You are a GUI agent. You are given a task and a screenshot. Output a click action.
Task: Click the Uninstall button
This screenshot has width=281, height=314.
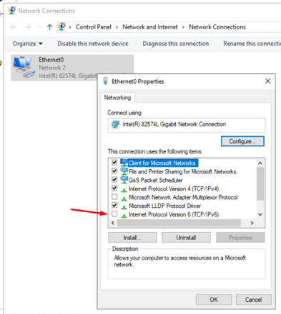(x=186, y=237)
